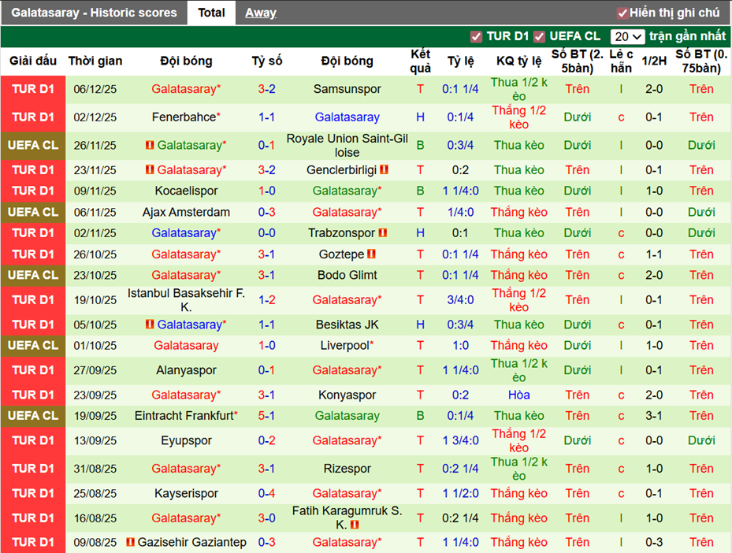Open the Liverpool team link
This screenshot has width=732, height=553.
point(345,345)
